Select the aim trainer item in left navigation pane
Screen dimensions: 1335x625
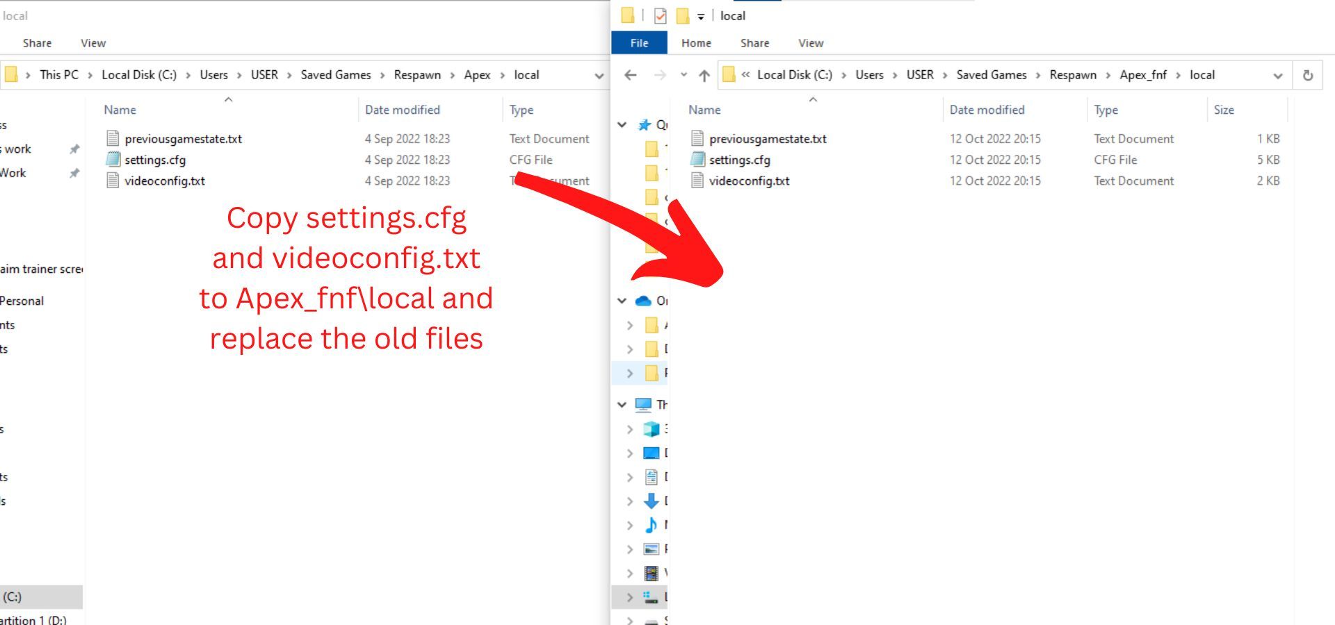click(x=41, y=269)
